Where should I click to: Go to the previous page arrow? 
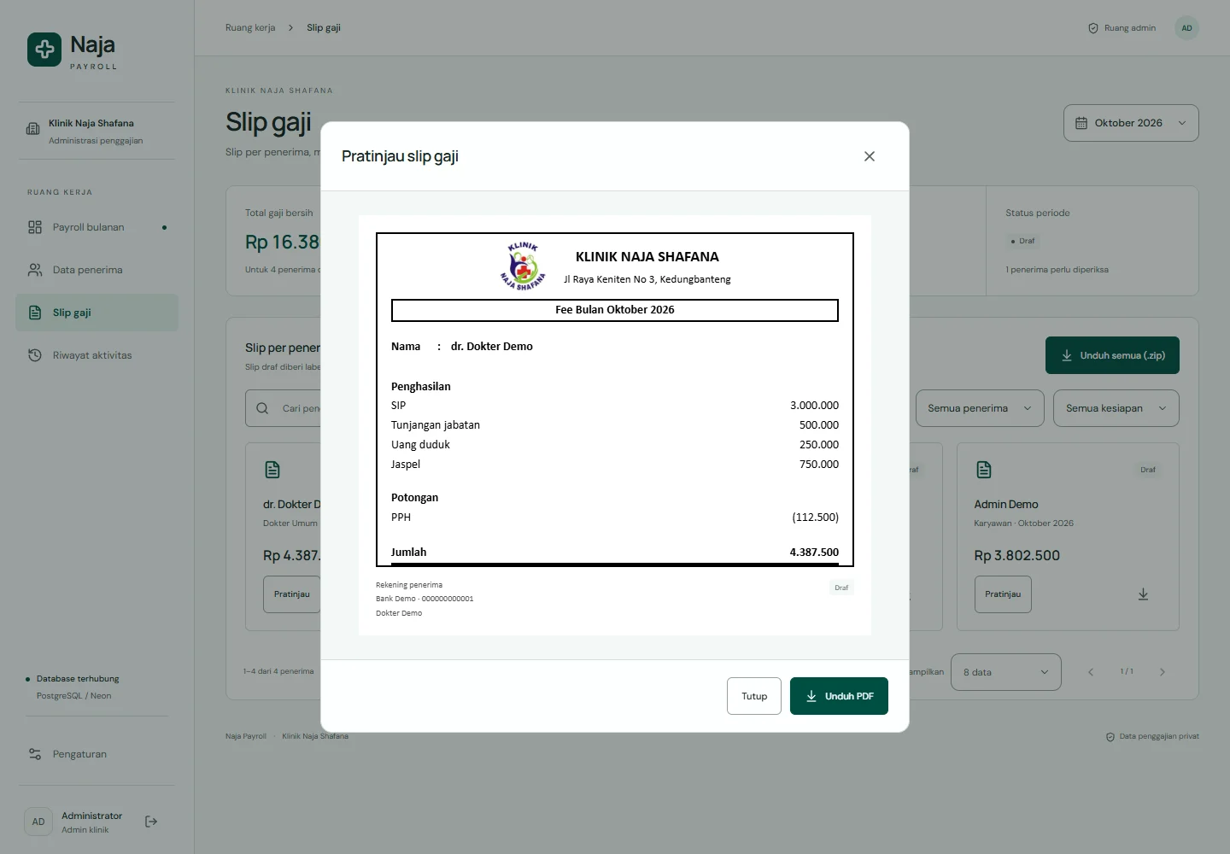point(1091,672)
